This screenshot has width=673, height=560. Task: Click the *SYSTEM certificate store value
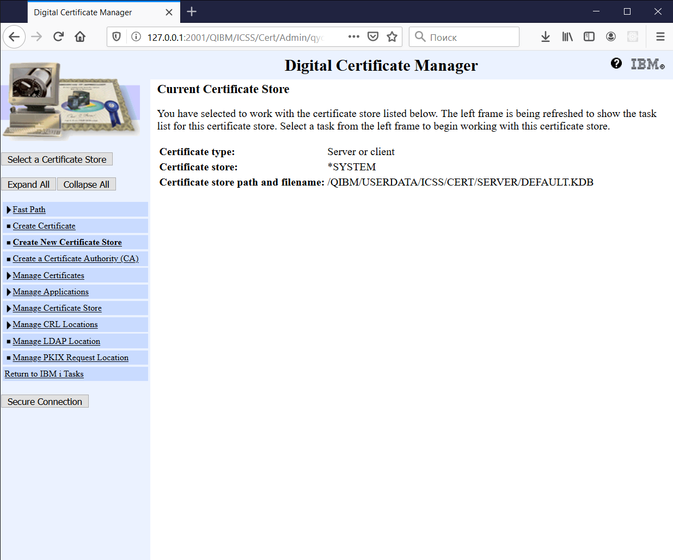click(352, 167)
